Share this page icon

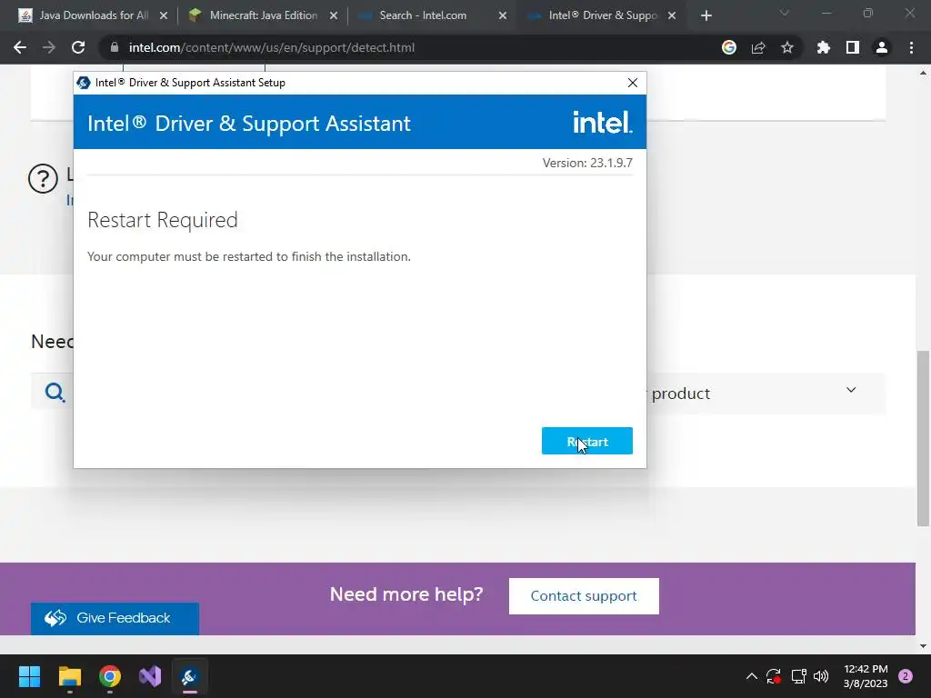click(x=758, y=47)
